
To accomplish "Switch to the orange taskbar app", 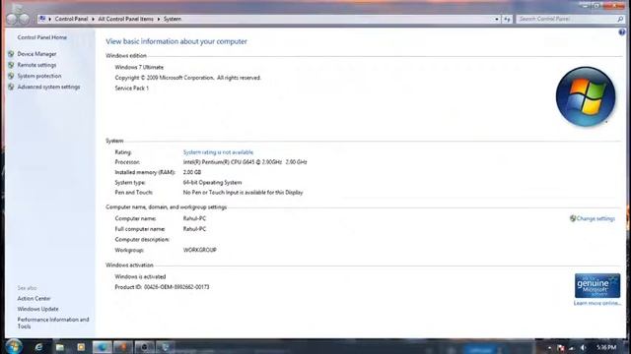I will [x=123, y=347].
